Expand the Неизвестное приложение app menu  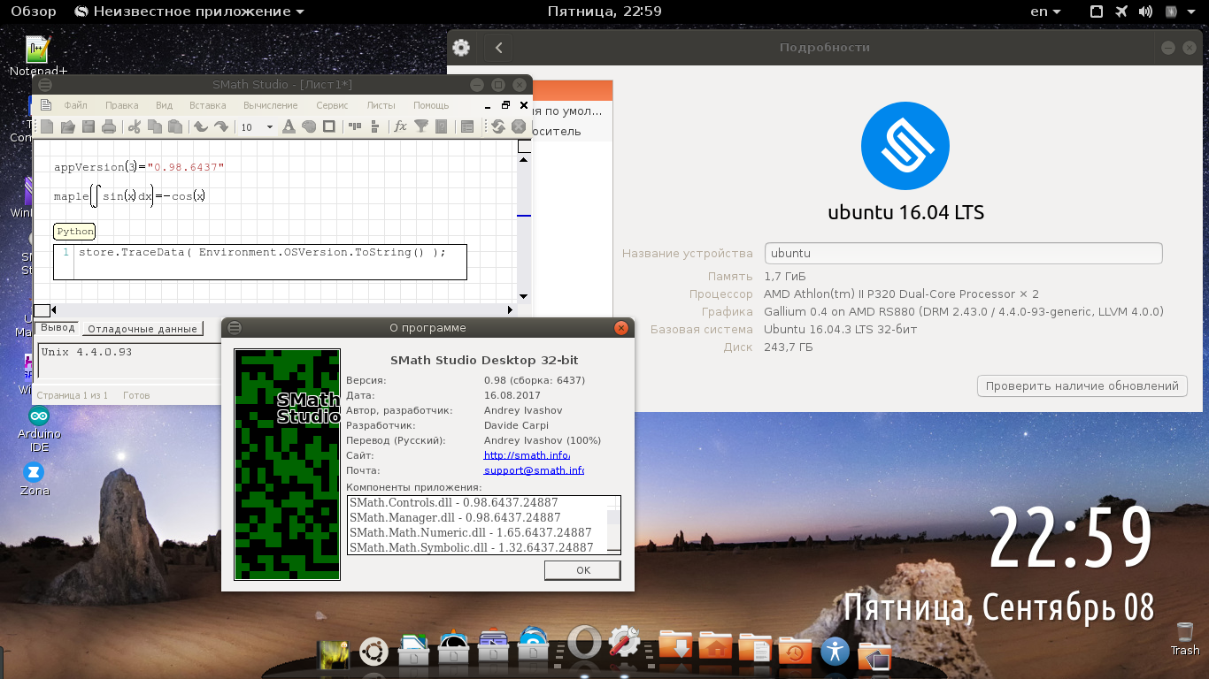click(x=189, y=11)
